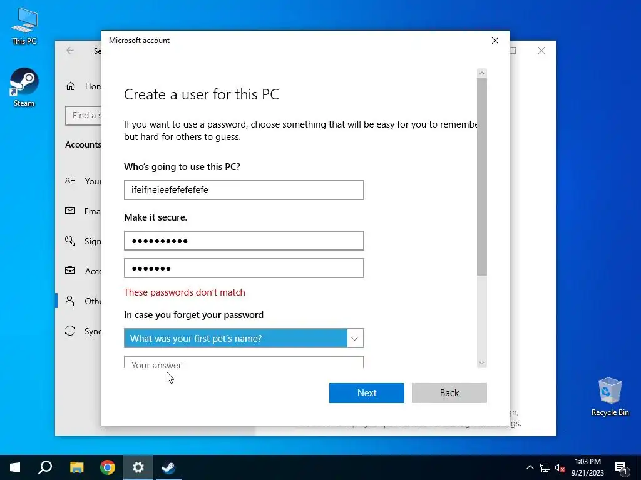The width and height of the screenshot is (641, 480).
Task: Open clock showing 1:03 PM
Action: coord(587,467)
